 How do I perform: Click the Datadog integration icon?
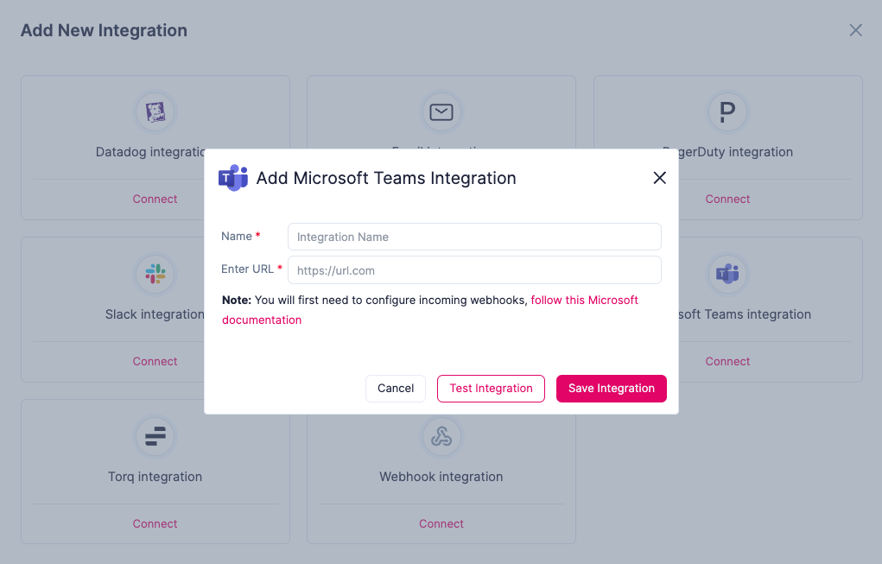coord(155,112)
